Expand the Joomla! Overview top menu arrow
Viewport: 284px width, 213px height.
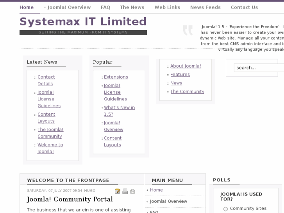pyautogui.click(x=45, y=7)
